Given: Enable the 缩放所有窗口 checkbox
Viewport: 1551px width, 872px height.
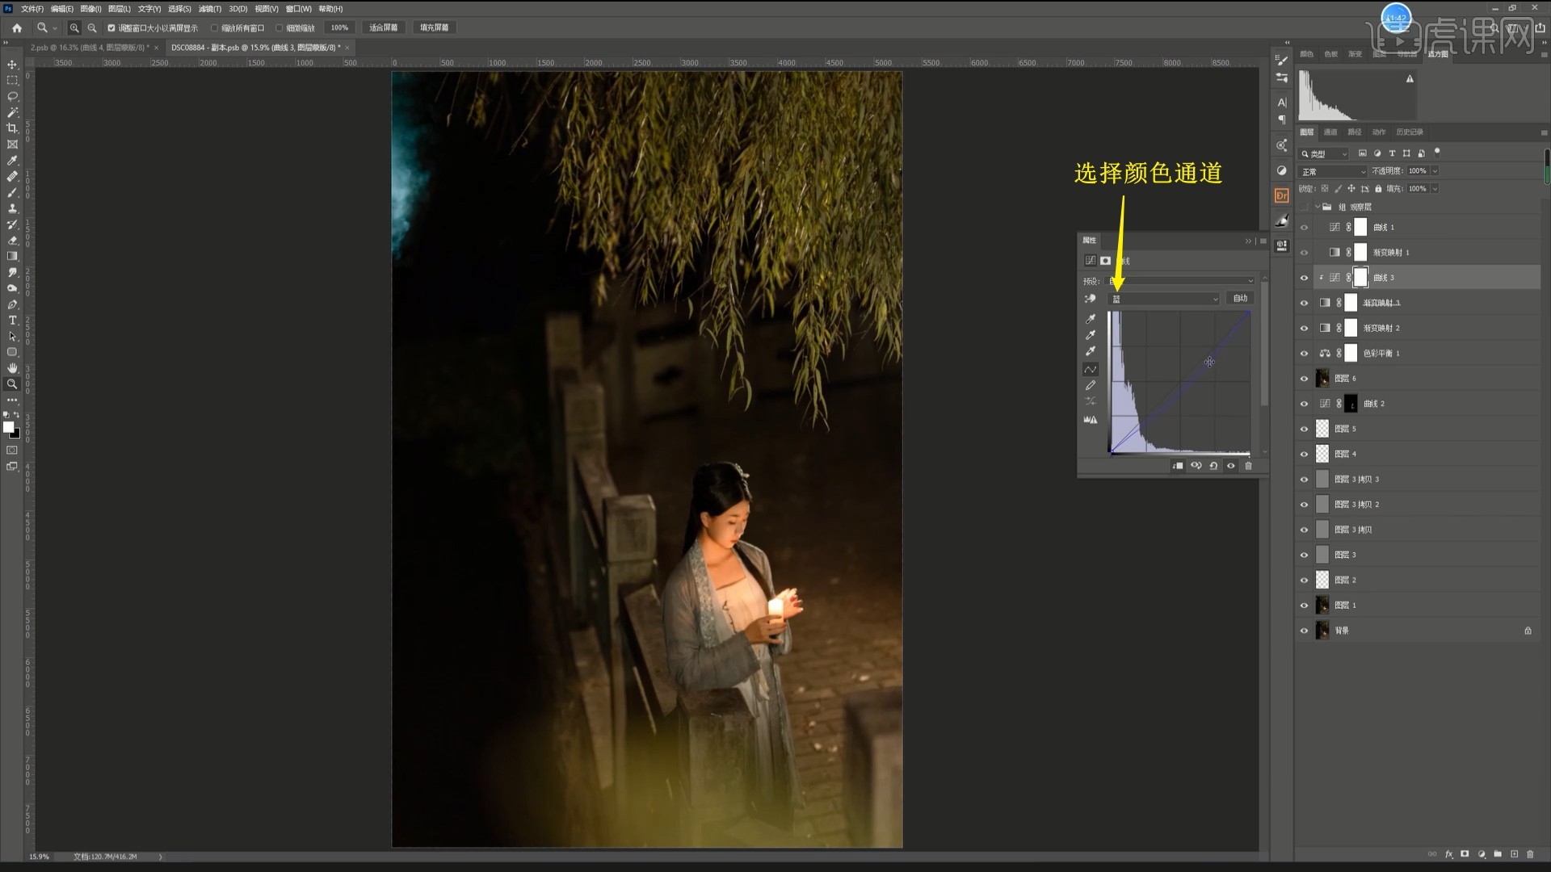Looking at the screenshot, I should pyautogui.click(x=214, y=27).
